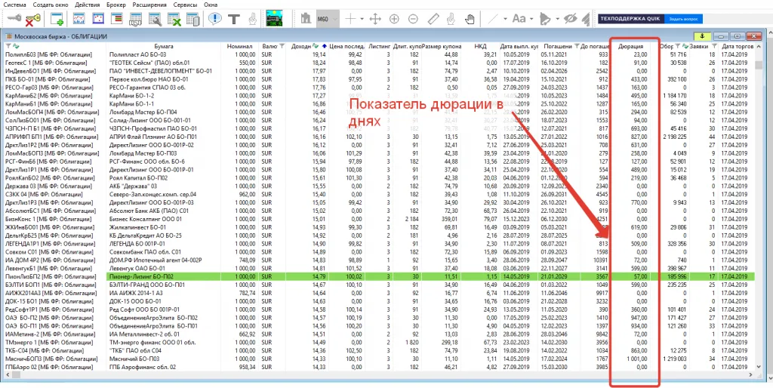773x388 pixels.
Task: Open the filter on Погашение column
Action: [x=575, y=46]
